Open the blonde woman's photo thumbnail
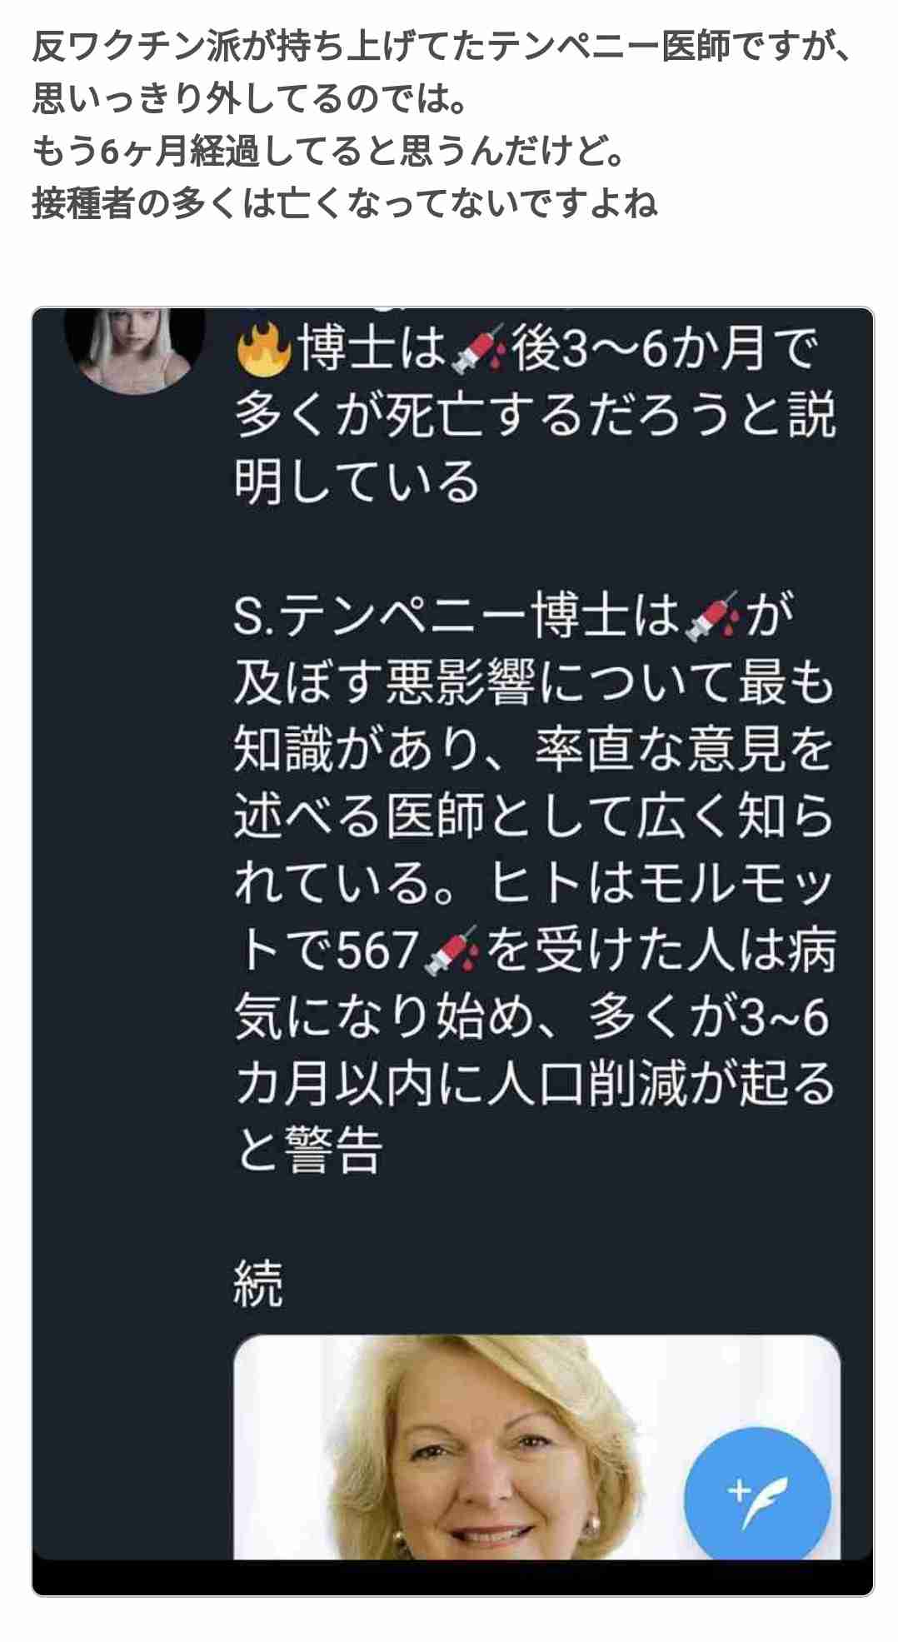 536,1447
